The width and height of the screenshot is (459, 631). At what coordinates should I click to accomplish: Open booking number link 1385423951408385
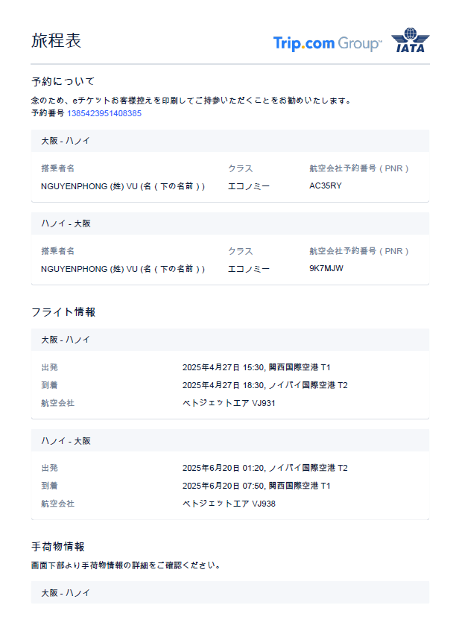pos(104,113)
